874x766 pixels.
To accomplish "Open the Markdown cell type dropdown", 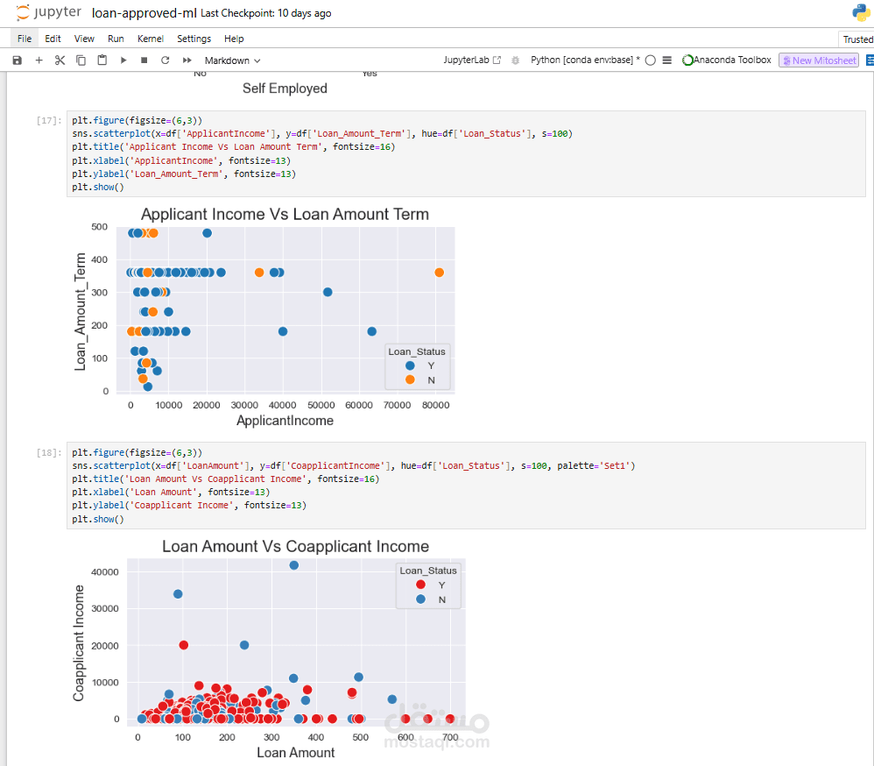I will coord(232,60).
